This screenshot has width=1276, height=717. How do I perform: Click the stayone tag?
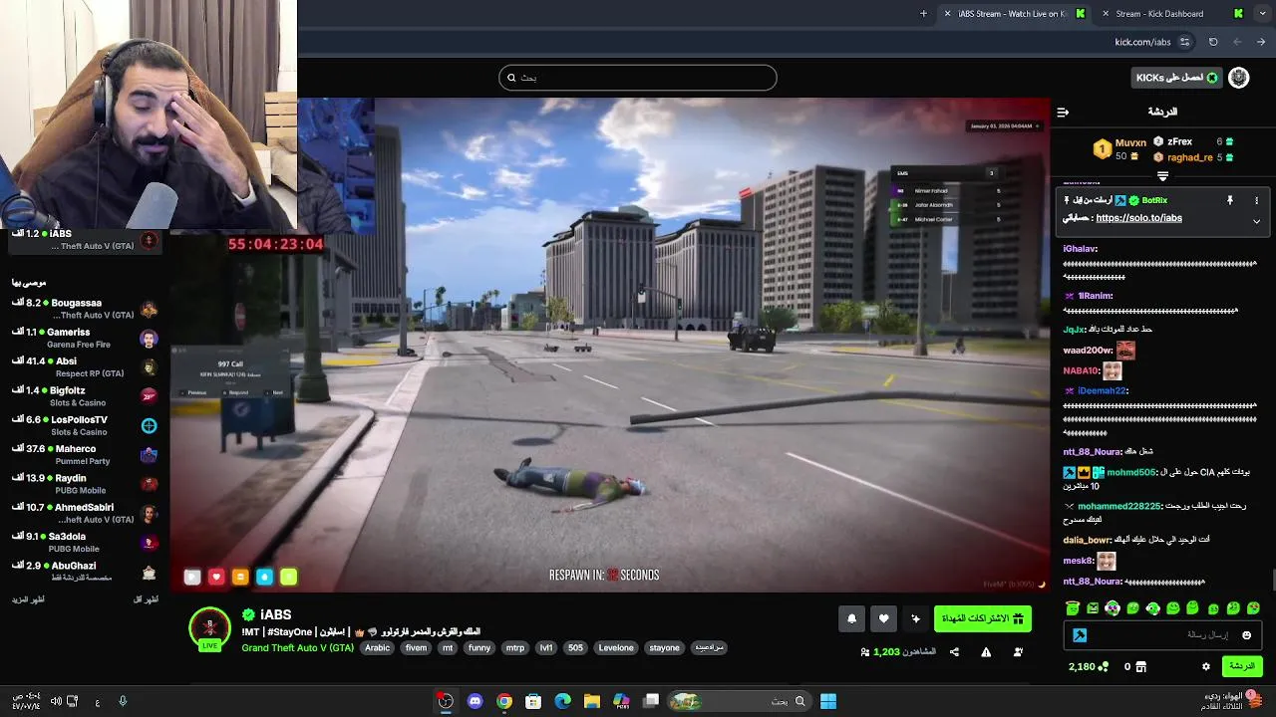(664, 648)
